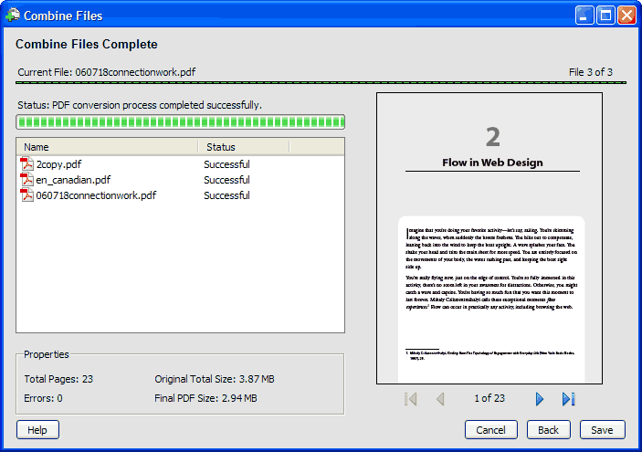The width and height of the screenshot is (642, 452).
Task: Jump to last page of preview
Action: pos(568,399)
